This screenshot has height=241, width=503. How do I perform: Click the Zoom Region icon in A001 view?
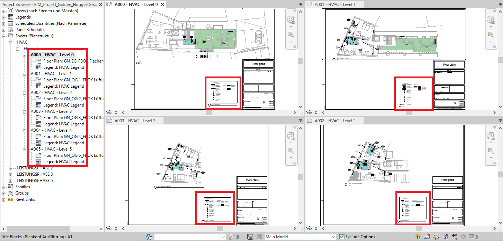click(x=490, y=34)
